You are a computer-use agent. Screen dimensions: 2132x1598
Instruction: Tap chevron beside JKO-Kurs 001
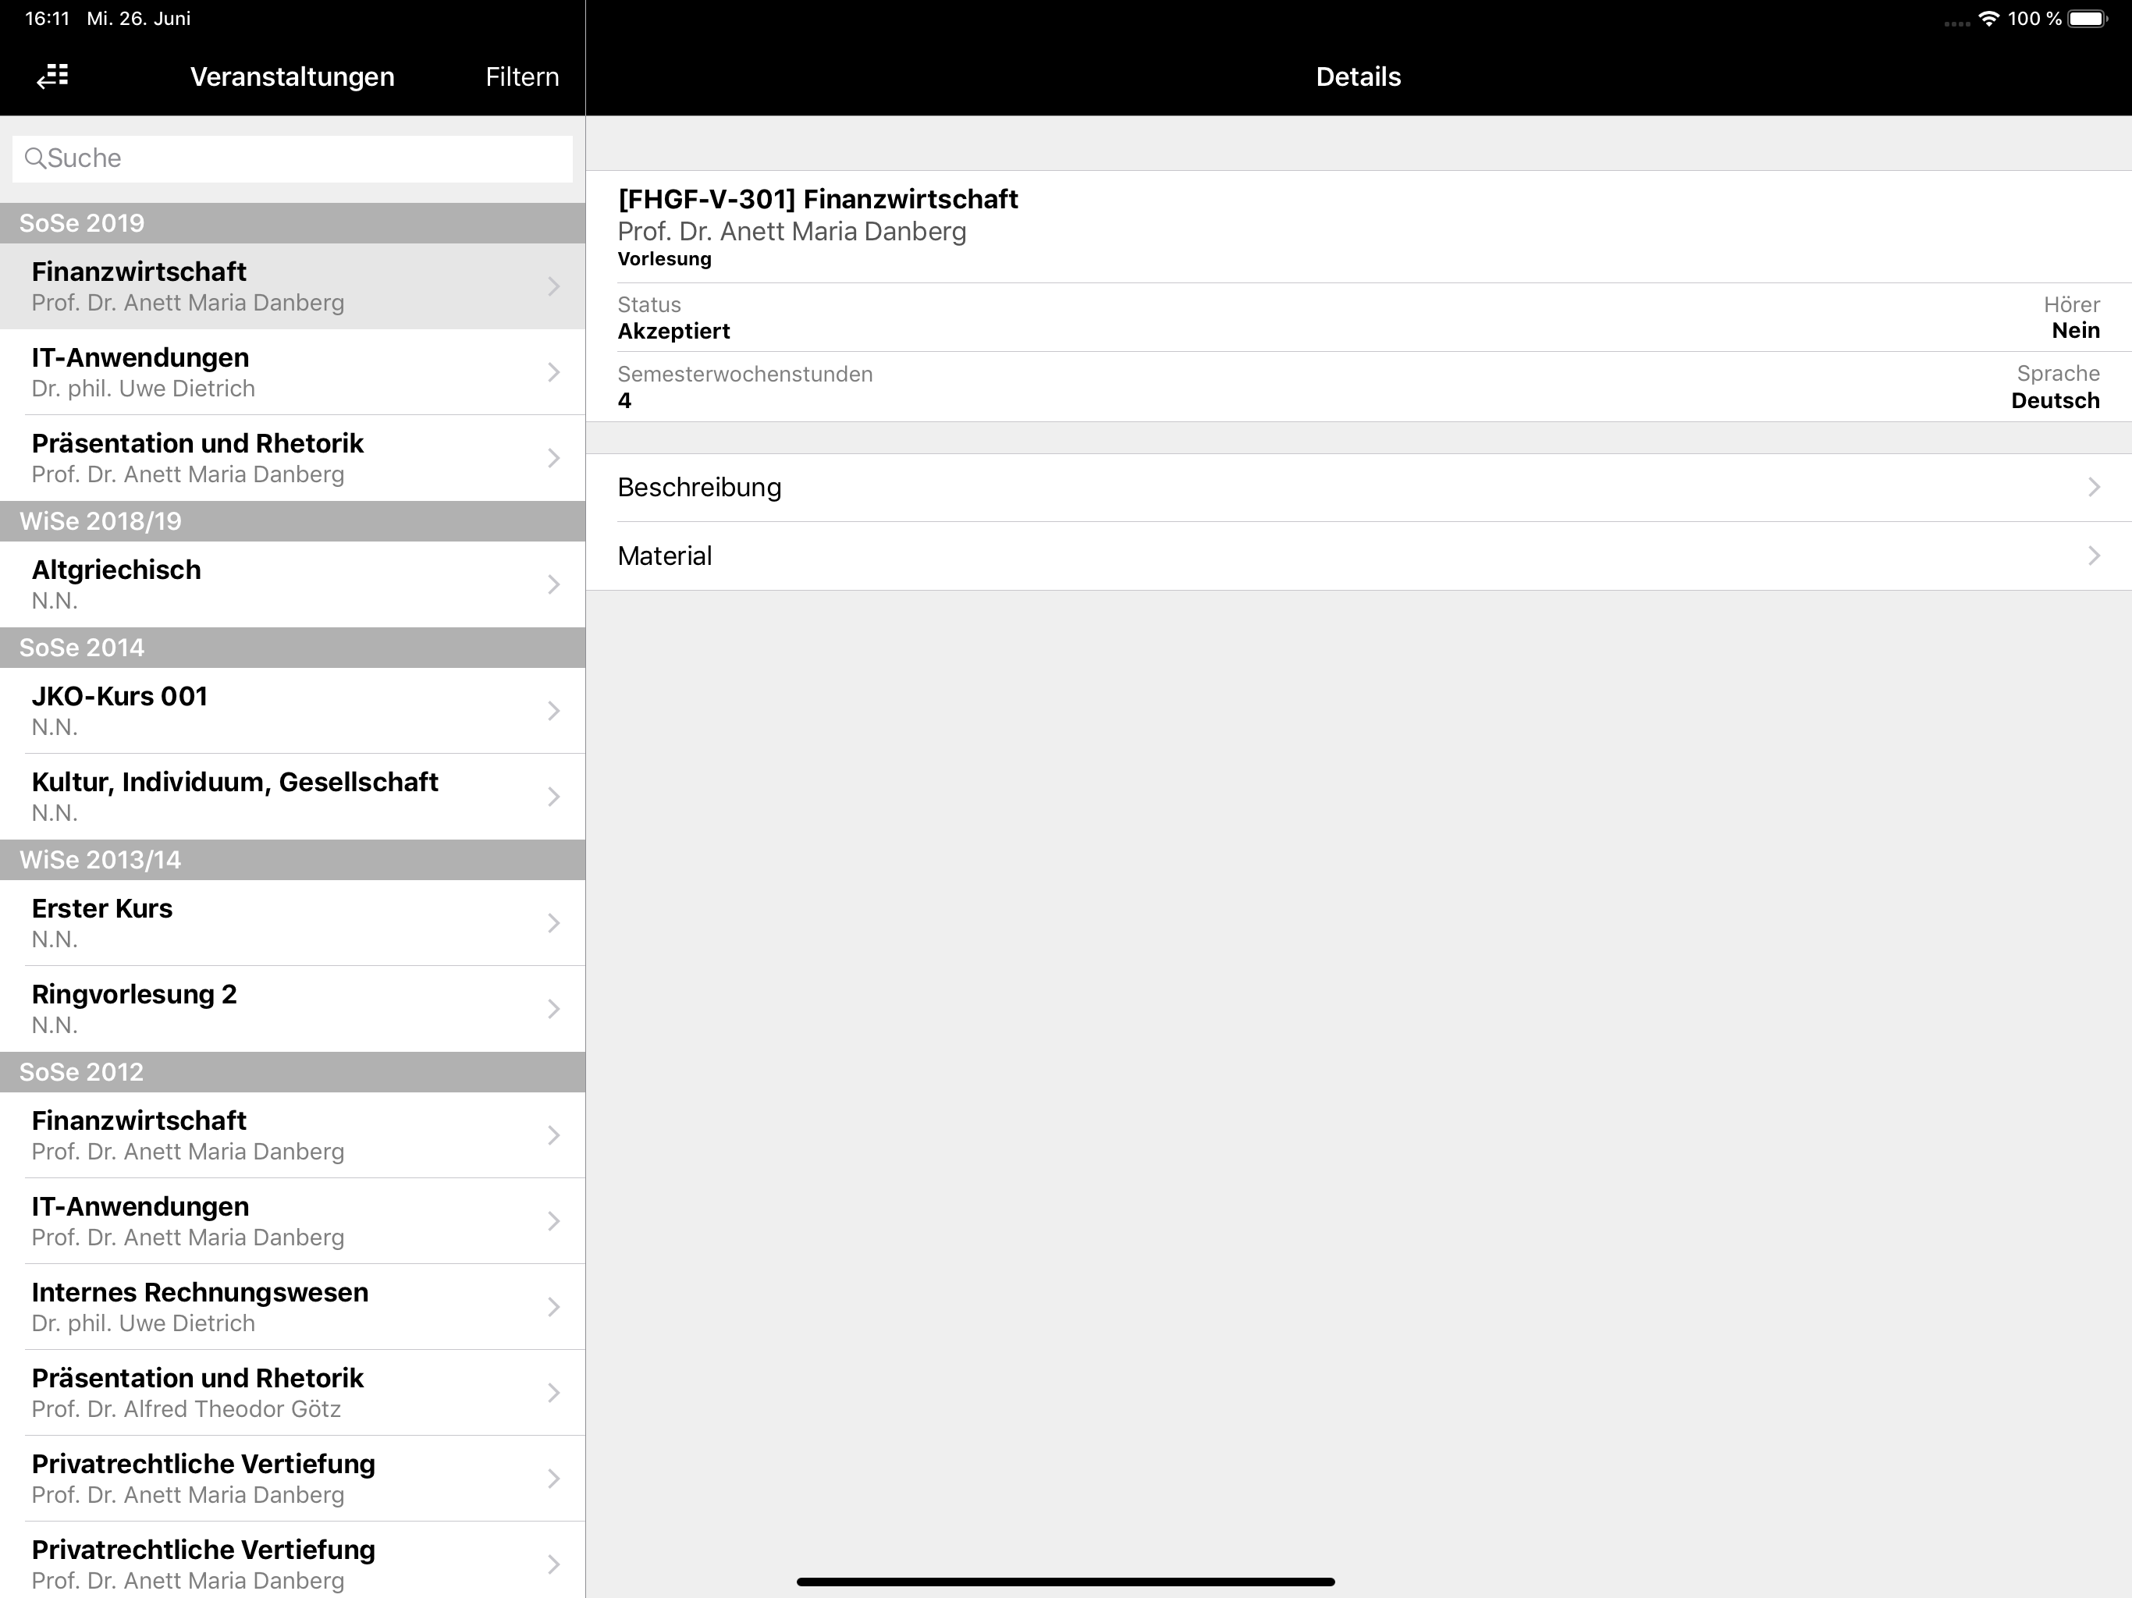point(554,710)
